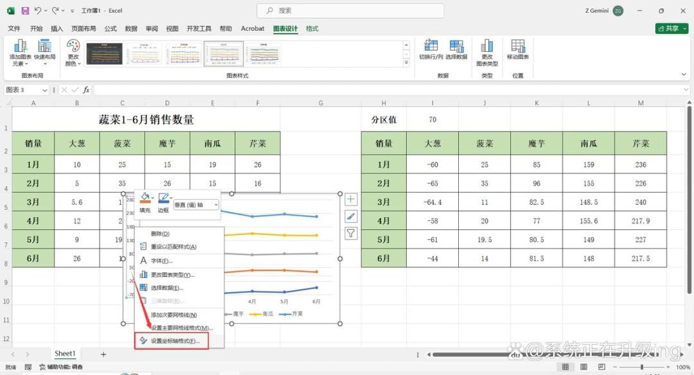Open the 文件 (File) tab
The height and width of the screenshot is (375, 694).
pos(13,28)
